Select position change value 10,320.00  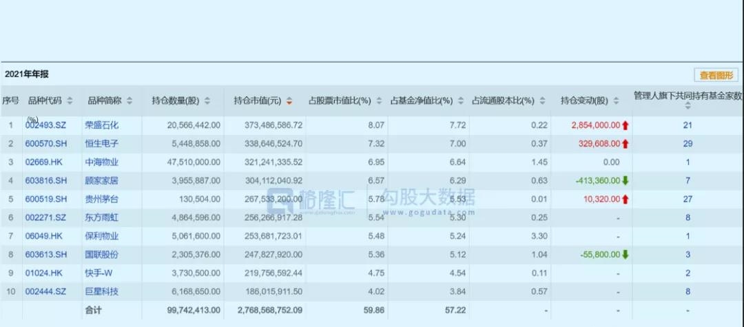601,199
